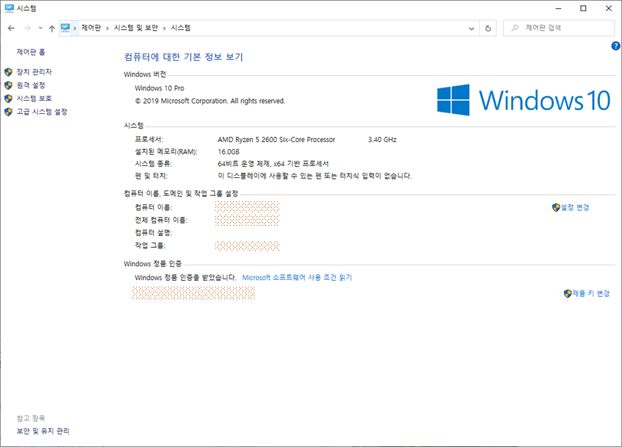Image resolution: width=622 pixels, height=447 pixels.
Task: Refresh the page with the refresh button
Action: pyautogui.click(x=488, y=28)
